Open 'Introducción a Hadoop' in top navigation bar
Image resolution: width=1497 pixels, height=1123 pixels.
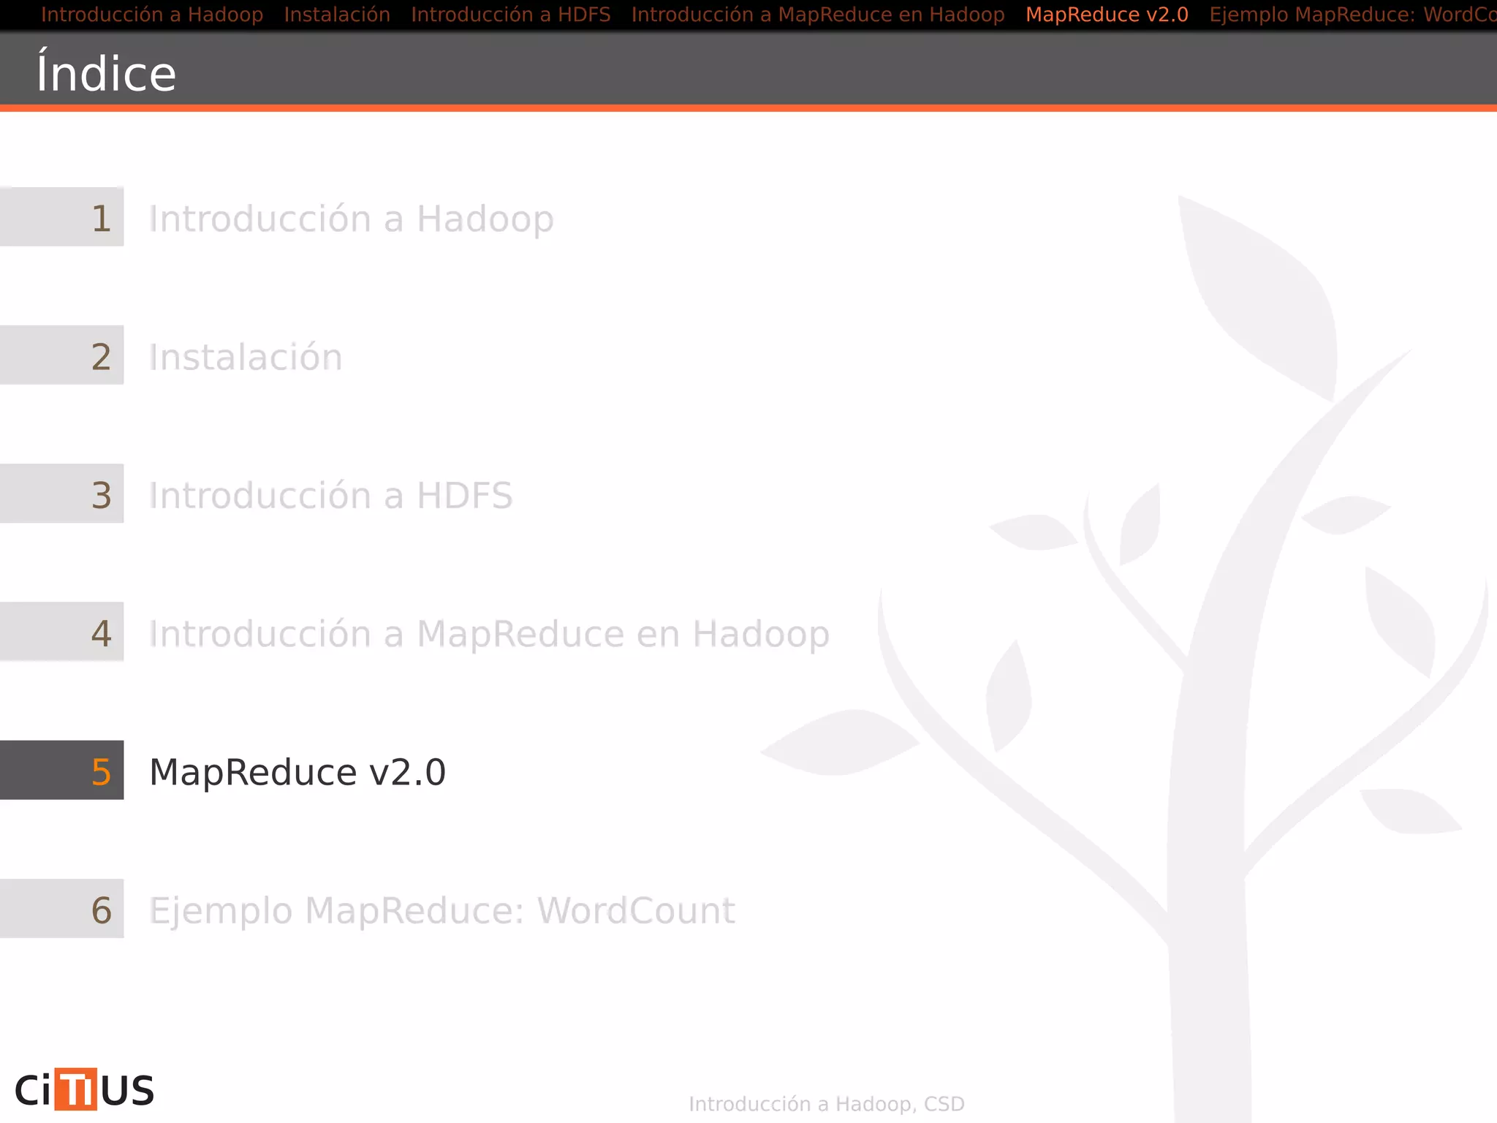click(x=152, y=15)
